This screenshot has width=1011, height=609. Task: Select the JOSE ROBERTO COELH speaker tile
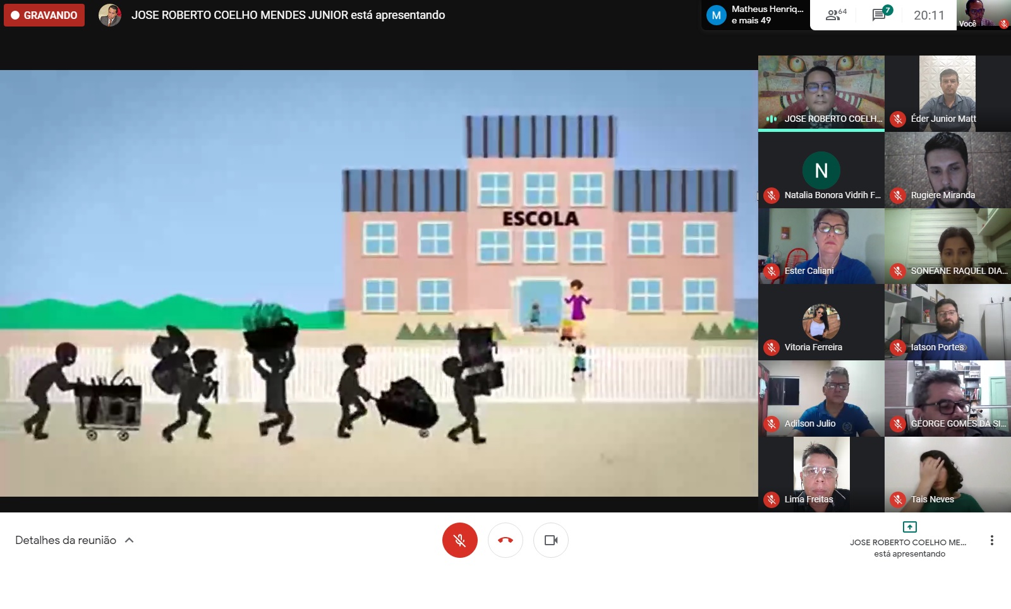(821, 93)
